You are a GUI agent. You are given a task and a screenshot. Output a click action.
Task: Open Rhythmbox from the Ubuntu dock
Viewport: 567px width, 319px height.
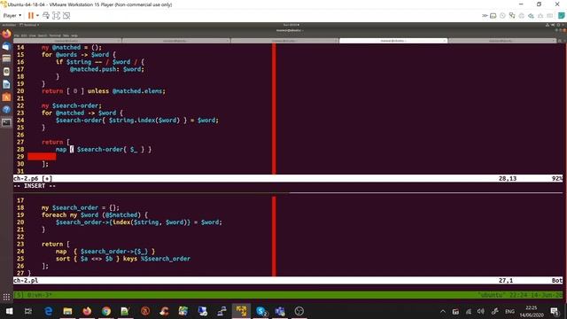[x=6, y=71]
